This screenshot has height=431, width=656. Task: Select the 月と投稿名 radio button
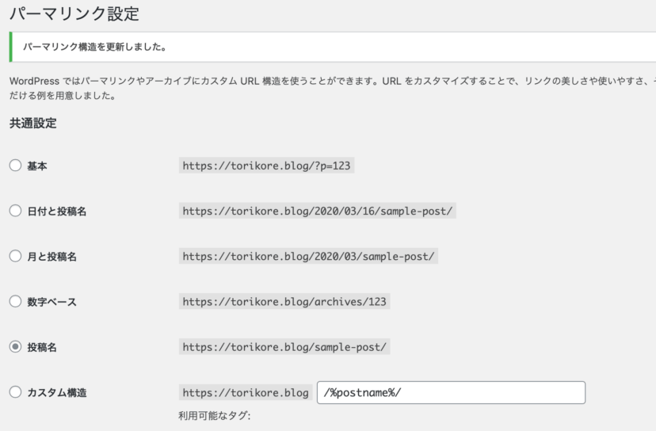coord(15,256)
